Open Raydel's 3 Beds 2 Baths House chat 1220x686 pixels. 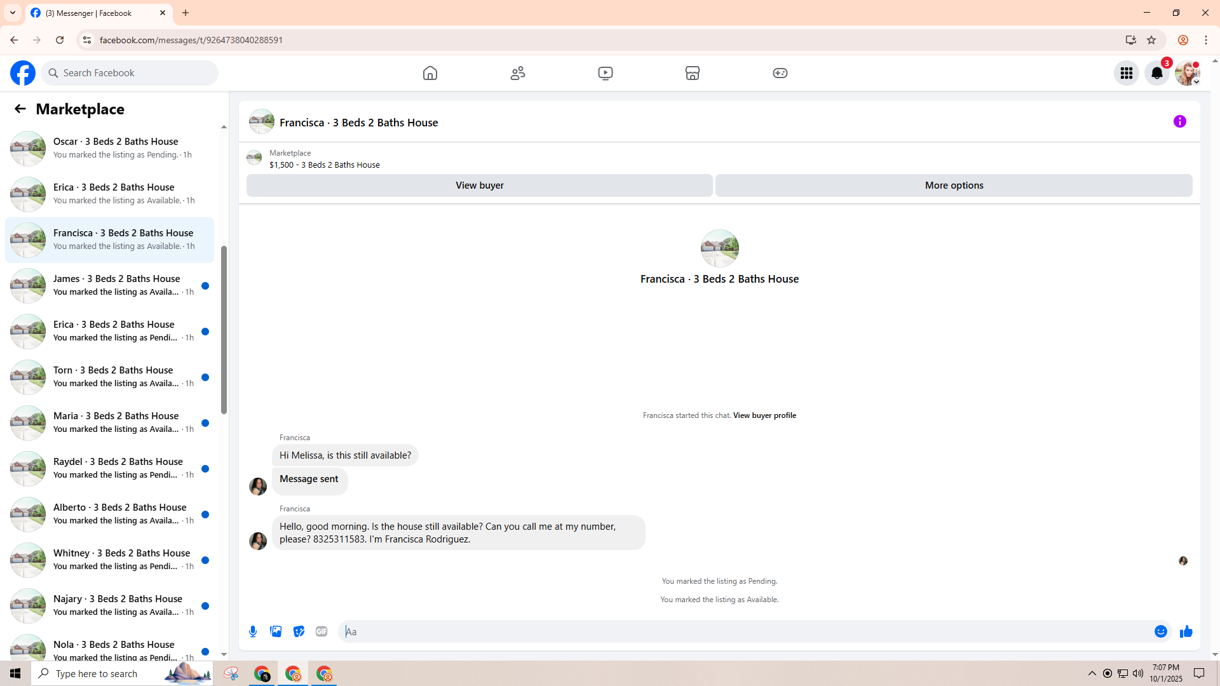[109, 468]
